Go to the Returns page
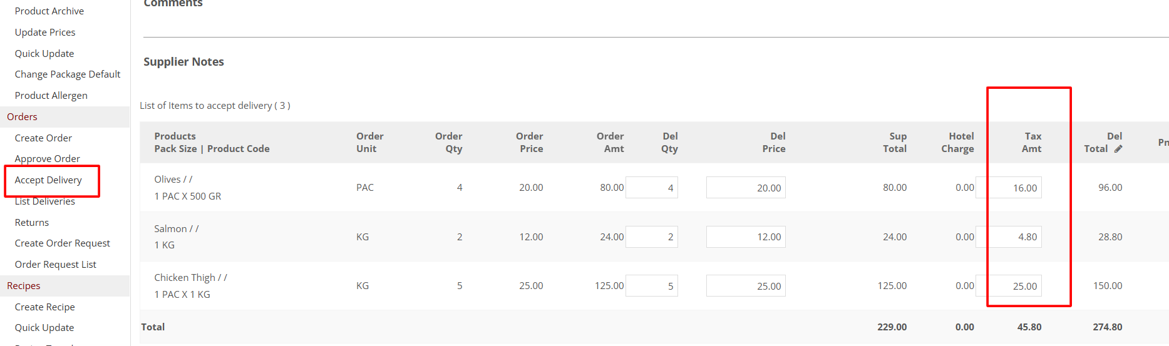1169x346 pixels. pos(31,223)
